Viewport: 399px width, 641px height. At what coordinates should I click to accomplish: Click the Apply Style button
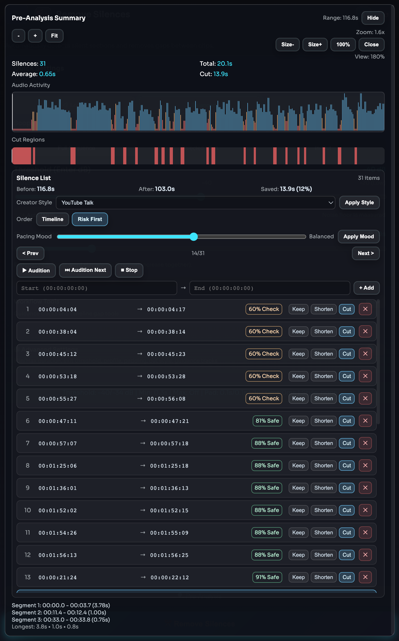click(359, 203)
